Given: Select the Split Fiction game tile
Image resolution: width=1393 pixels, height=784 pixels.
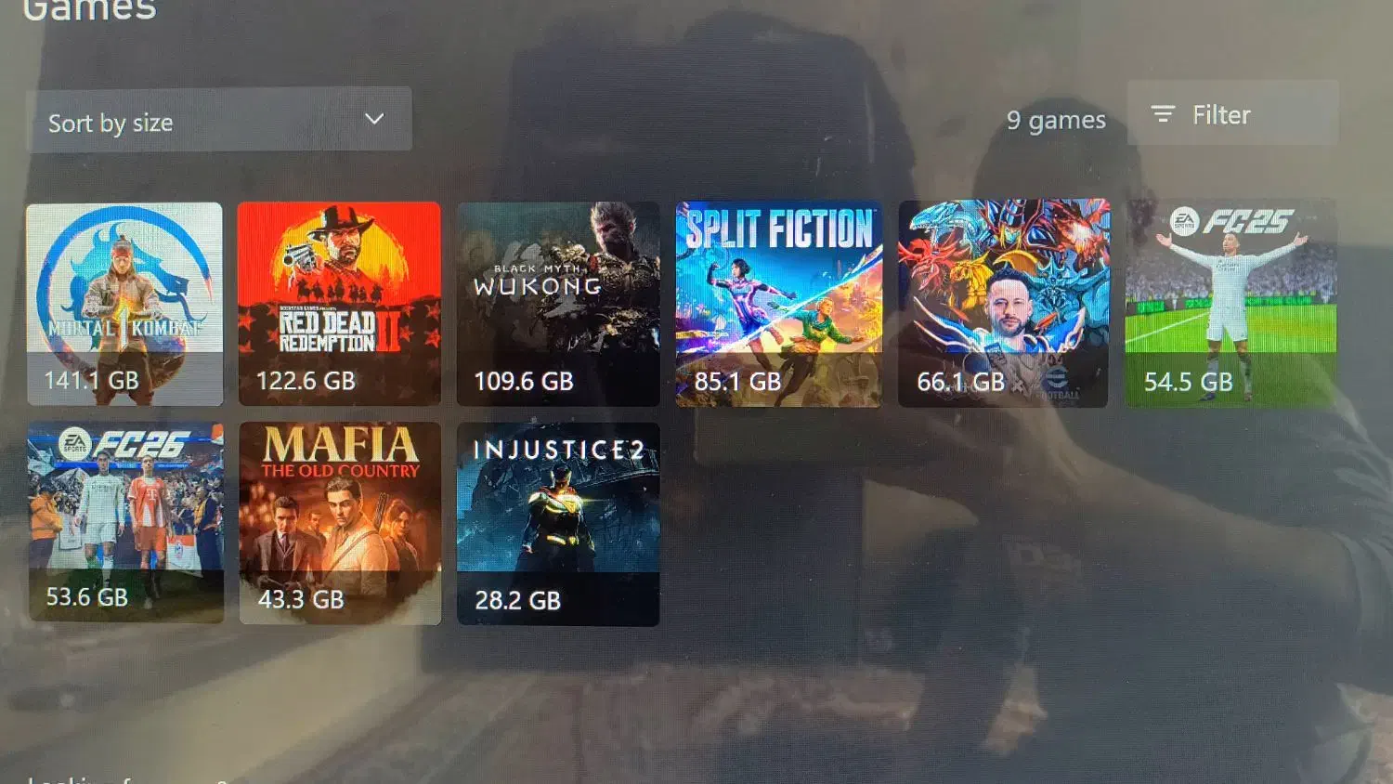Looking at the screenshot, I should tap(778, 304).
